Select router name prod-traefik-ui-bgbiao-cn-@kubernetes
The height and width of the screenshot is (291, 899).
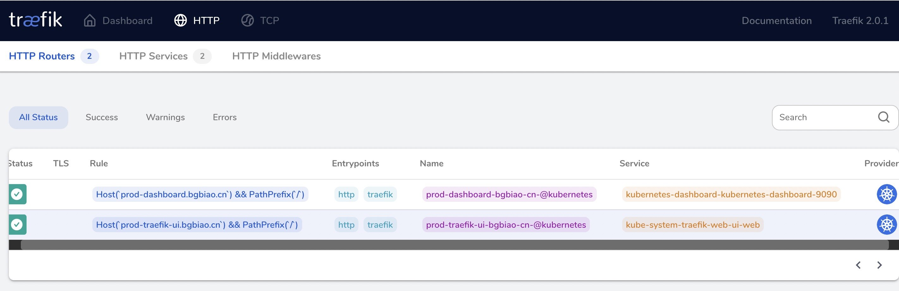pyautogui.click(x=506, y=225)
